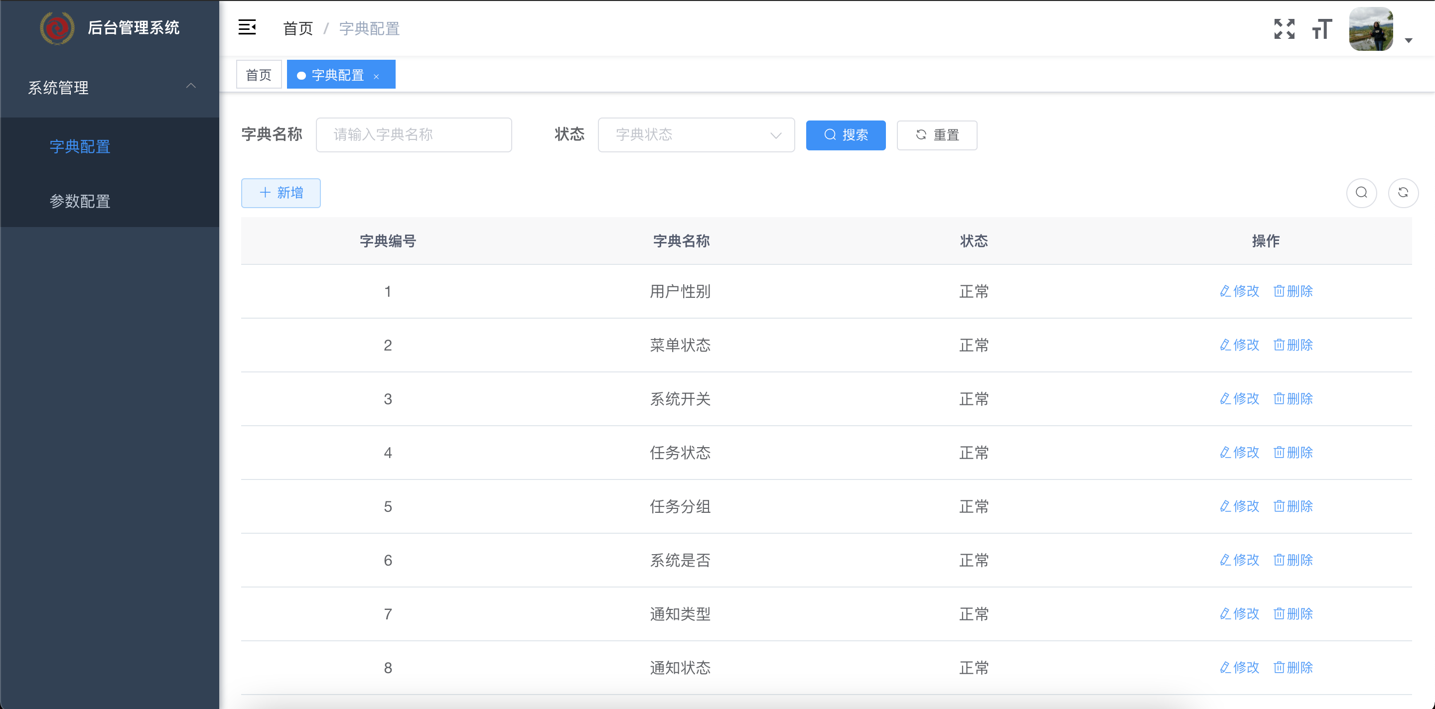Select the 通知类型 name cell
This screenshot has height=709, width=1435.
(680, 614)
